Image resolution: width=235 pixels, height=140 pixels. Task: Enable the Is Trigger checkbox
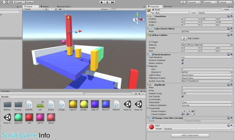182,42
